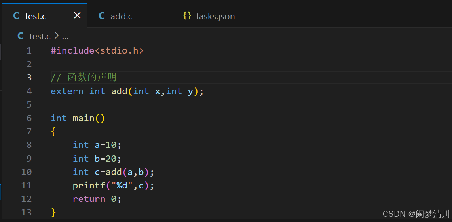Expand the breadcrumb ellipsis symbols list
452x222 pixels.
65,37
